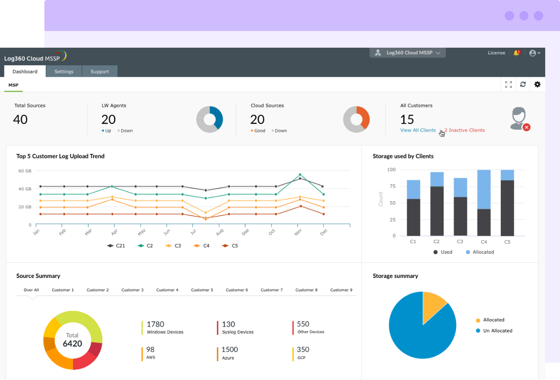Image resolution: width=560 pixels, height=380 pixels.
Task: Click the Total 6420 donut chart
Action: pos(73,340)
